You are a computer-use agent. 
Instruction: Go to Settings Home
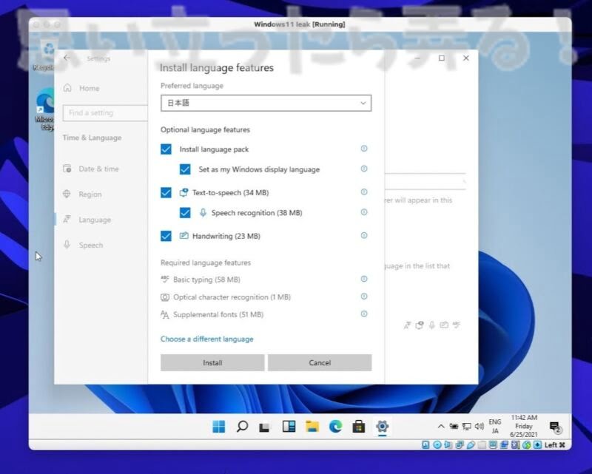(x=81, y=88)
